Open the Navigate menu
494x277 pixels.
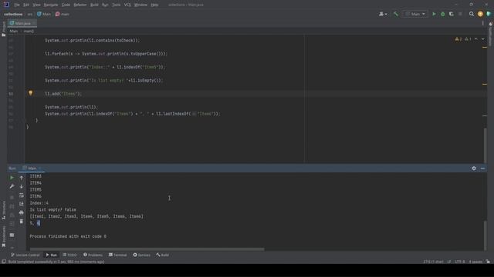(x=51, y=5)
